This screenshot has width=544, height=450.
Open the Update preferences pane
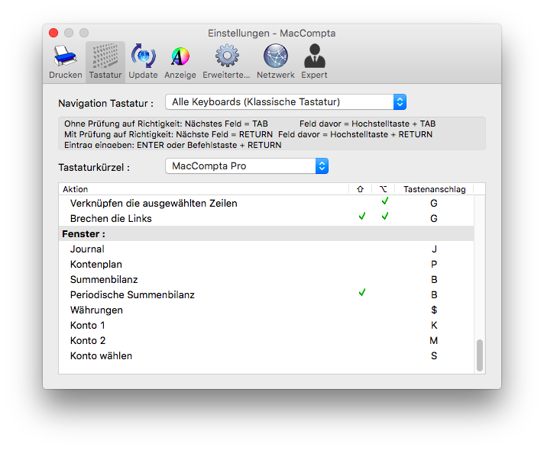143,61
